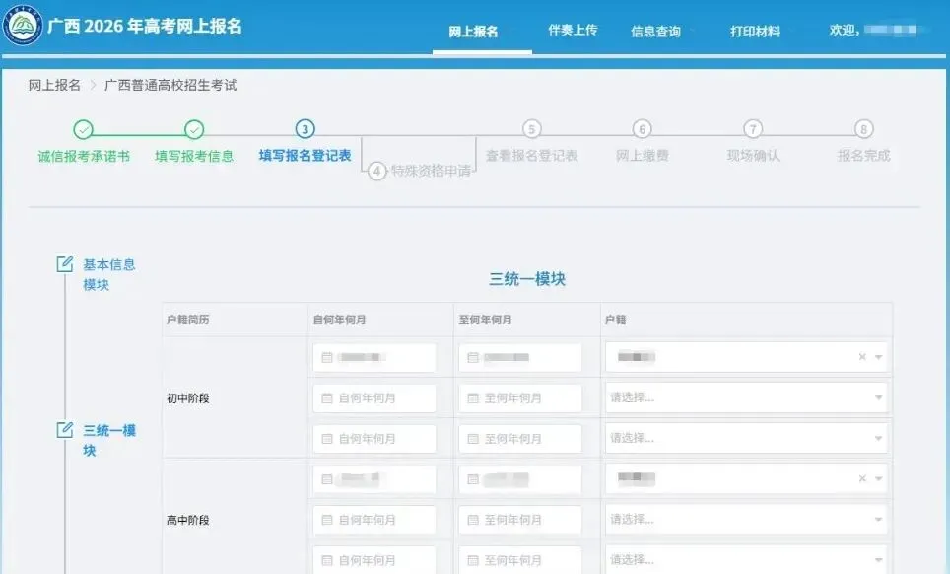
Task: Open 高中阶段 second-row 请选择 户籍 dropdown
Action: [746, 519]
